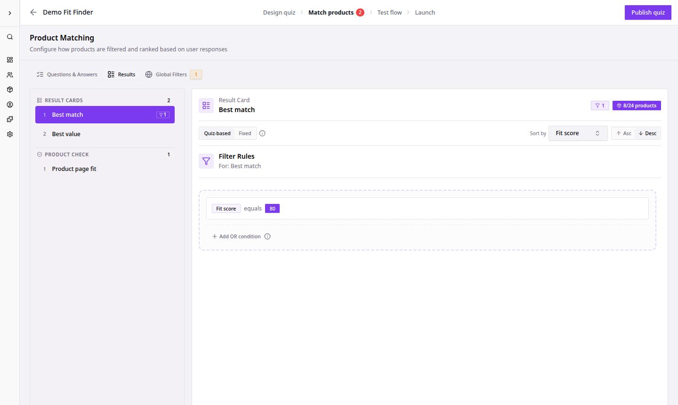Click the Fit score field chip
Viewport: 678px width, 405px height.
226,209
